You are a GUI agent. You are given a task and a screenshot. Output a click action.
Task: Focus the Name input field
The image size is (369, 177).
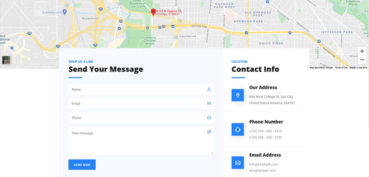[x=141, y=89]
